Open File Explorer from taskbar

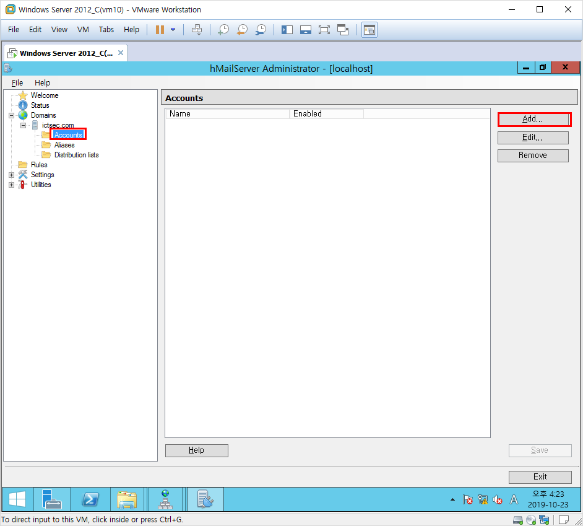point(127,499)
